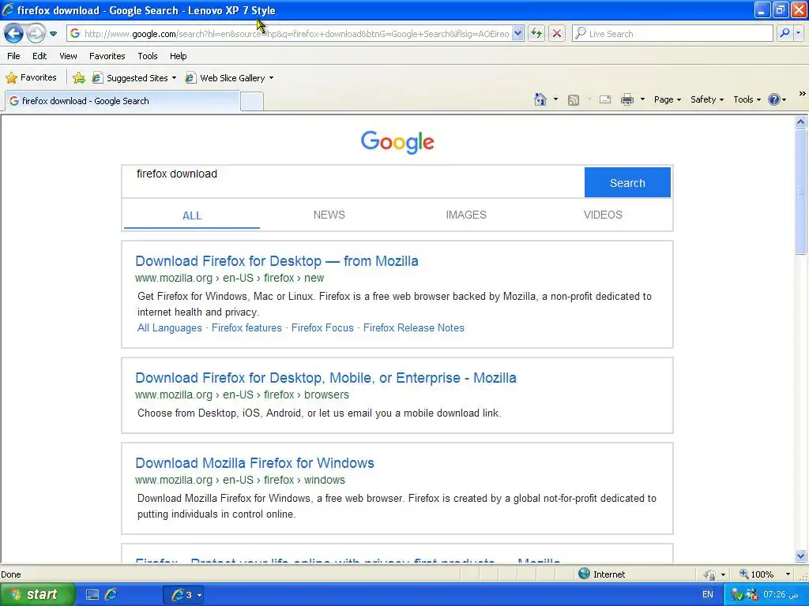Open the Favorites menu in menu bar

[107, 56]
